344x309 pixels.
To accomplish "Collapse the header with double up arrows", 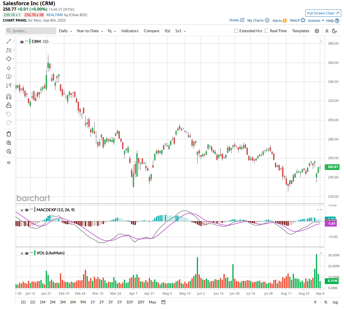I will click(x=327, y=31).
